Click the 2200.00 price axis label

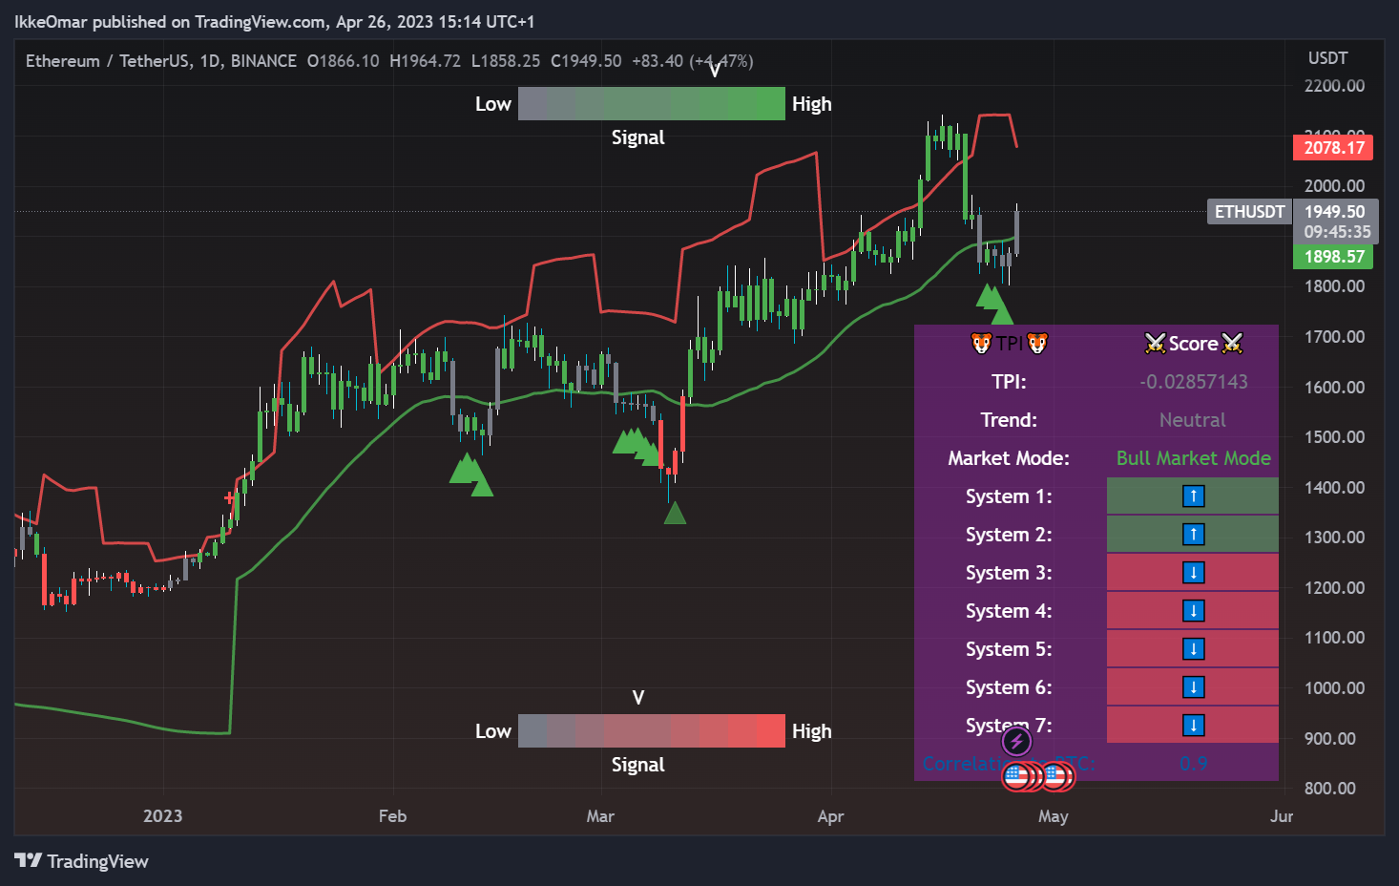[1334, 85]
